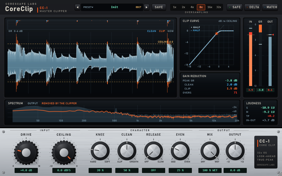
Task: Load the previous preset with left arrow
Action: click(x=78, y=7)
